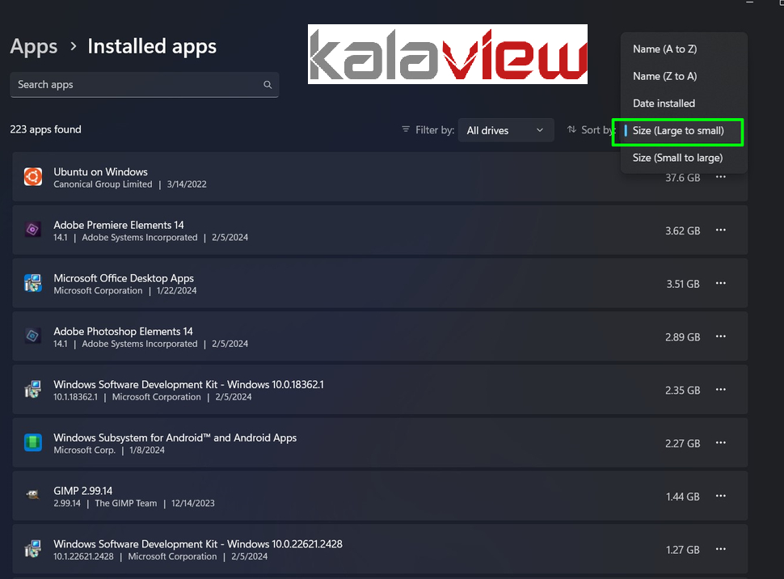Open more options for GIMP 2.99.14
Screen dimensions: 784x579
720,496
